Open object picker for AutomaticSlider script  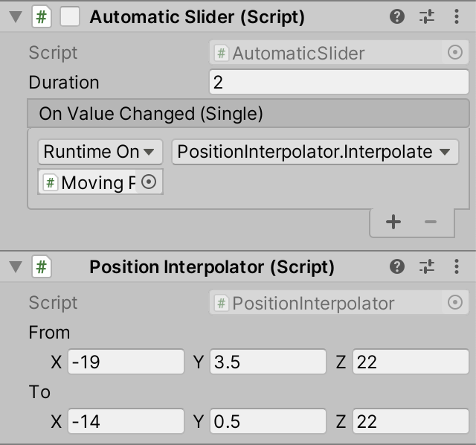[x=455, y=53]
